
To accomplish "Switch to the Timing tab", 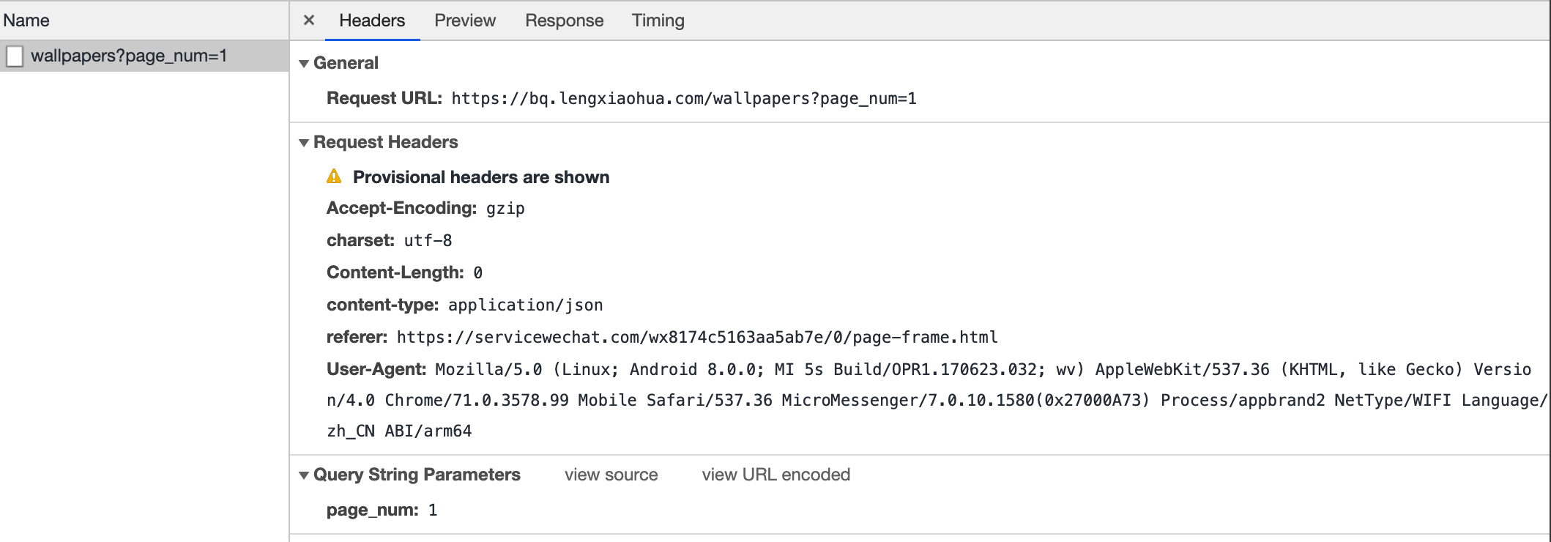I will click(x=658, y=21).
